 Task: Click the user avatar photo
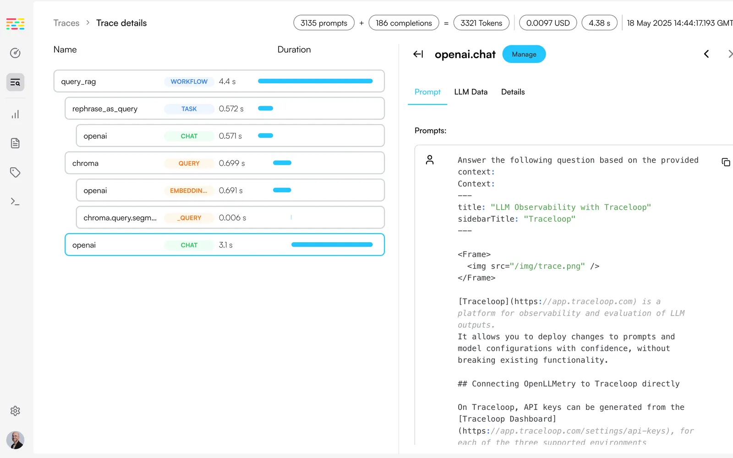click(15, 440)
